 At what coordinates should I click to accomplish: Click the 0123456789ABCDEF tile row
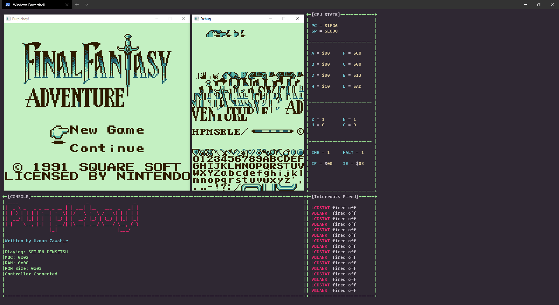coord(248,159)
